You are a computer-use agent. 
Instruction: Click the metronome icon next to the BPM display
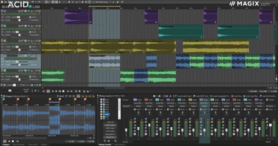35,90
